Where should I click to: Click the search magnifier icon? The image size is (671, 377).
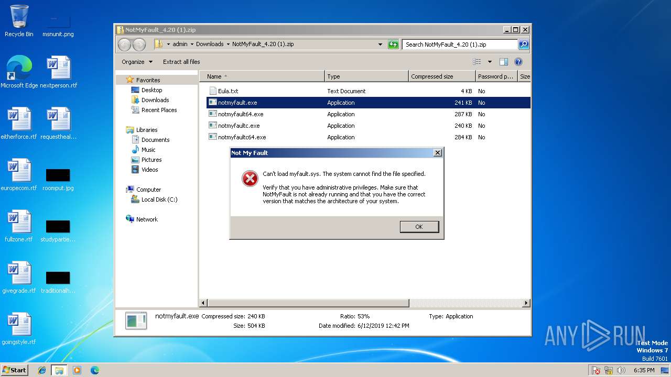523,45
